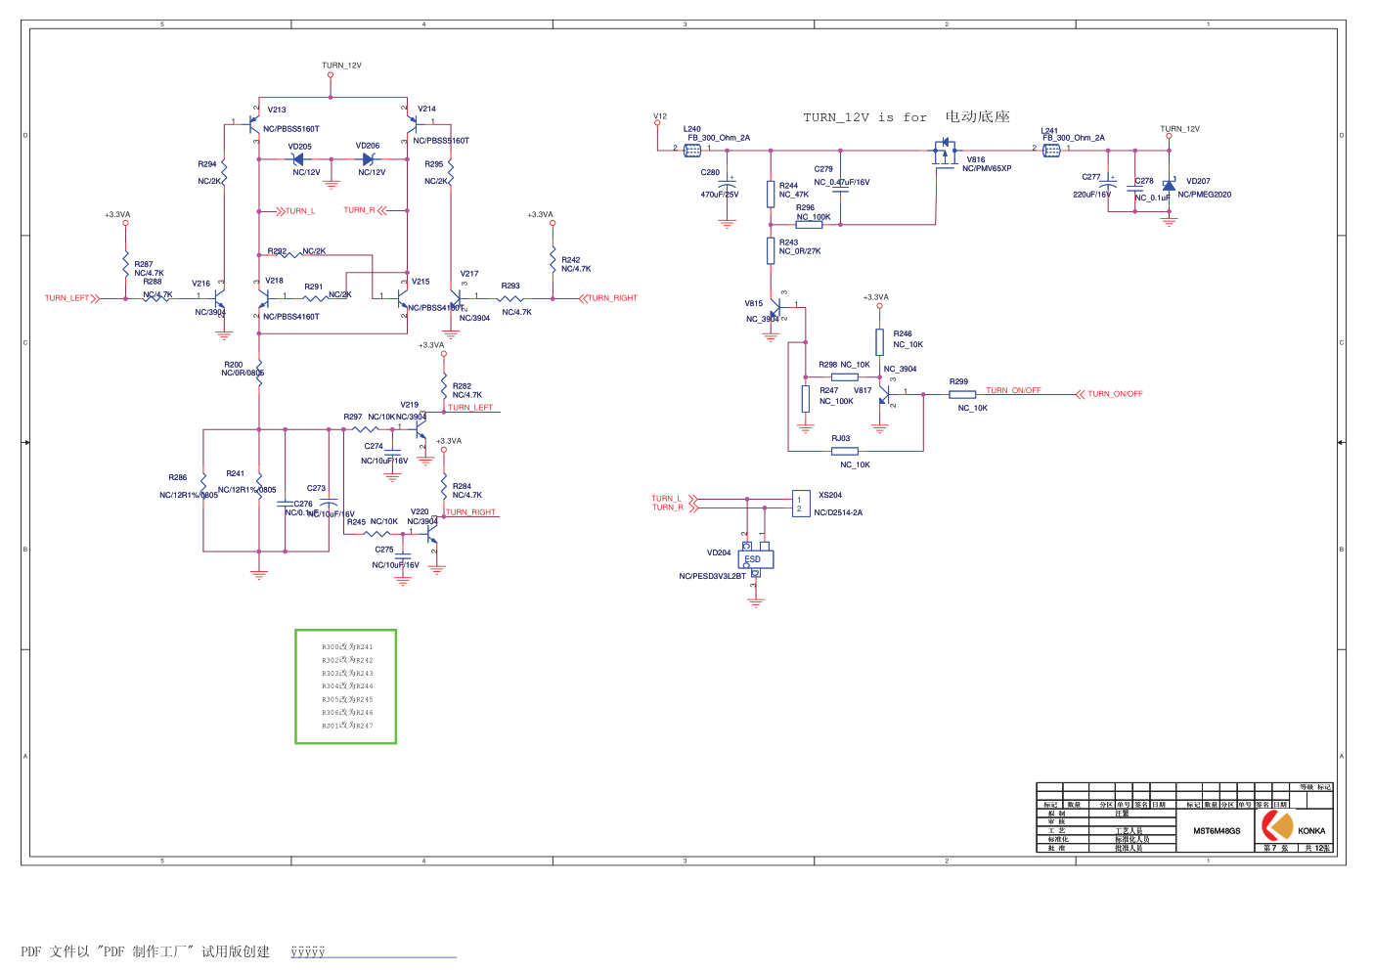Click the R245 resistor label
Viewport: 1373px width, 971px height.
click(x=357, y=522)
